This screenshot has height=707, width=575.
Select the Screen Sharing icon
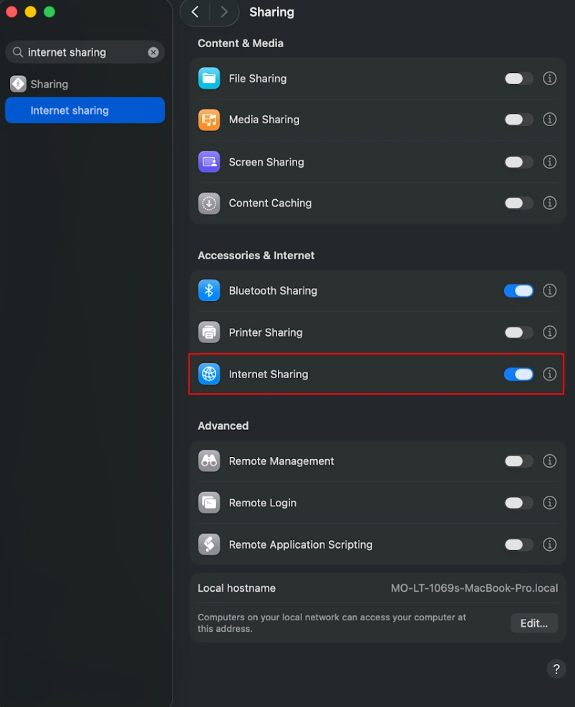(x=208, y=162)
